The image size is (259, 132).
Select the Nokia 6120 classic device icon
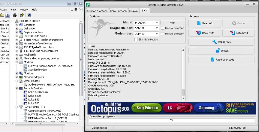pyautogui.click(x=26, y=92)
